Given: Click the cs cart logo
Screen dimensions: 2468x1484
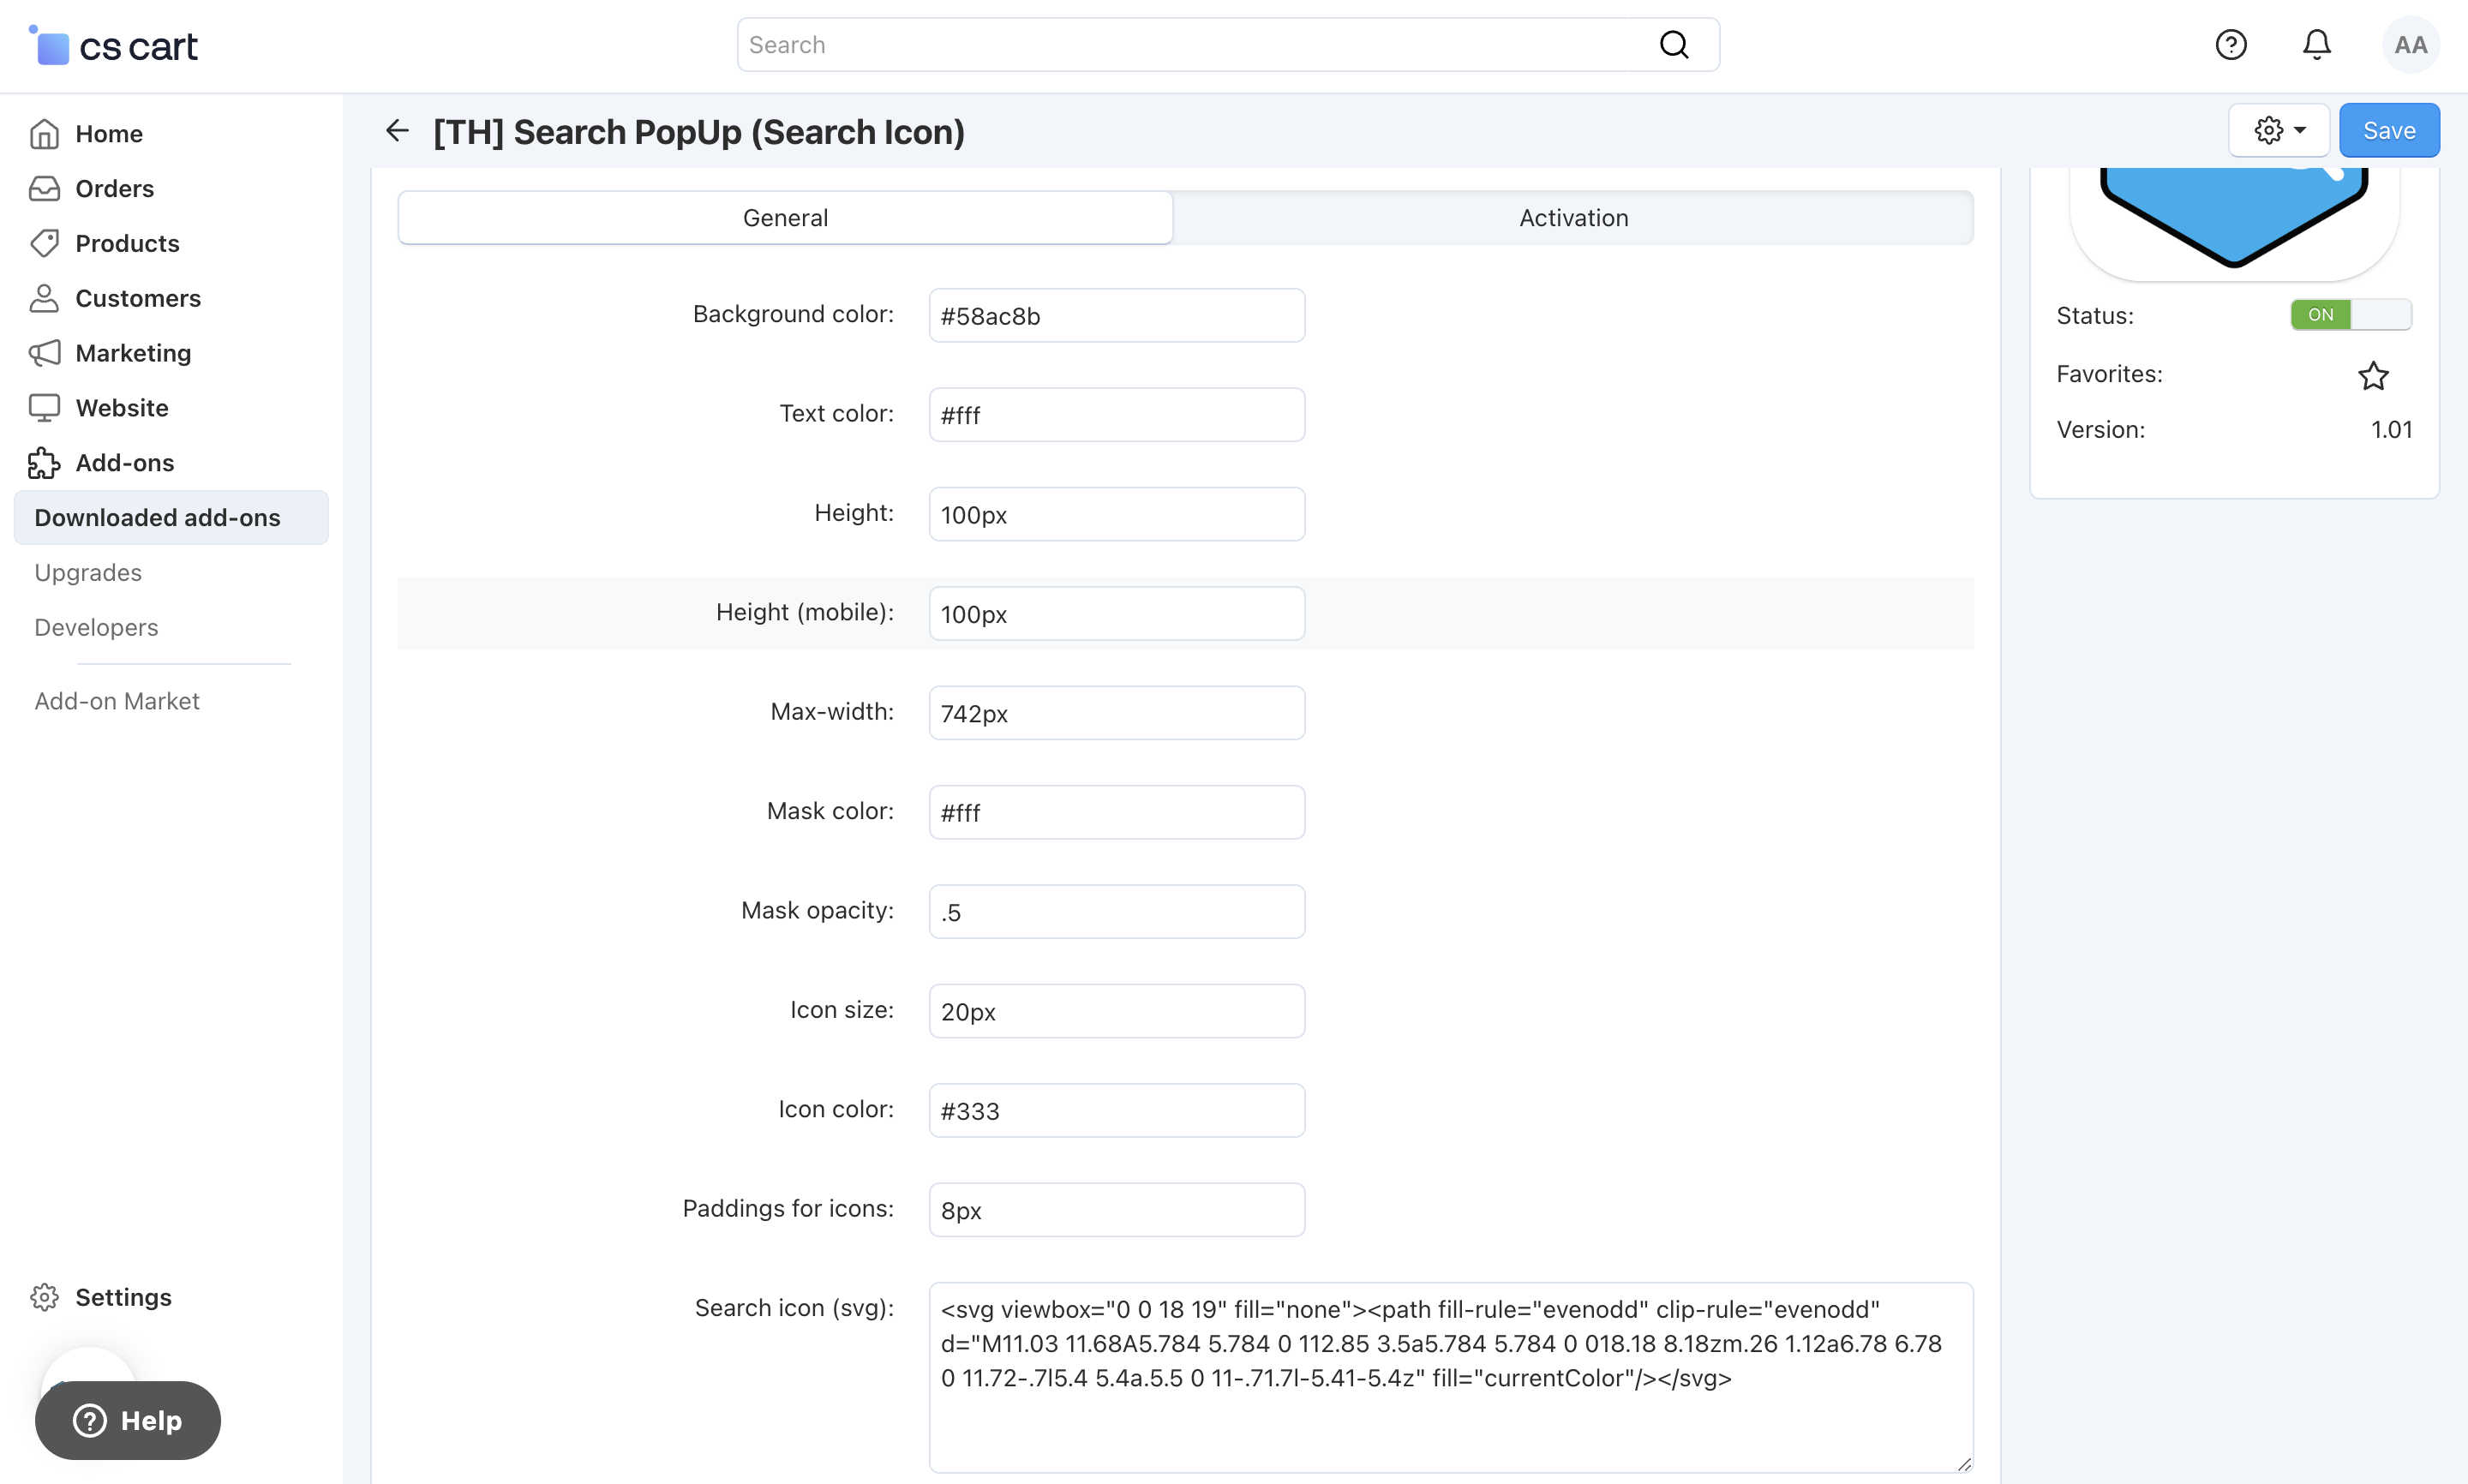Looking at the screenshot, I should 114,46.
